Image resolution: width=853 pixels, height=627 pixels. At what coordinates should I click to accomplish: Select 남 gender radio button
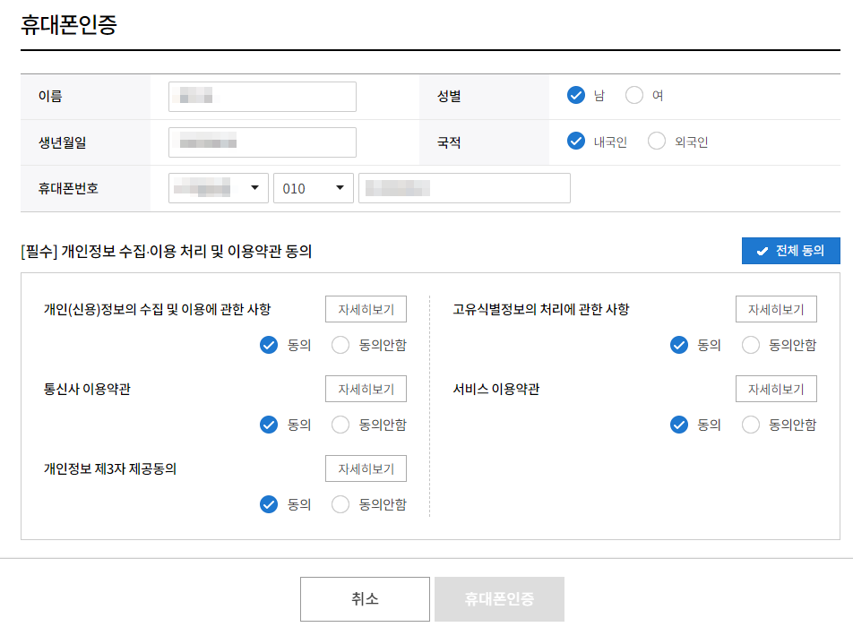(x=576, y=94)
